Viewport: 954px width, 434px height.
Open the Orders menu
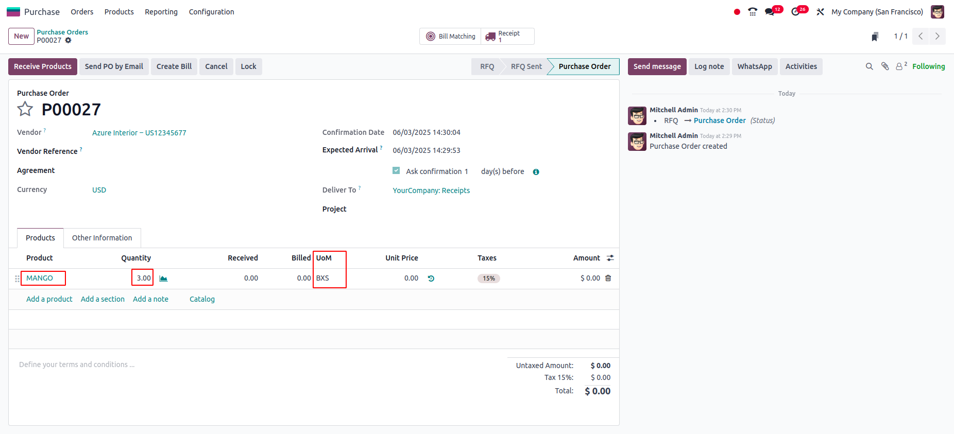pos(82,12)
